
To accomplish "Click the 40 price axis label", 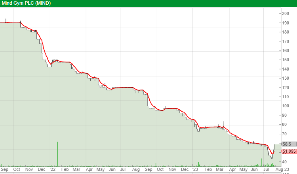I will (284, 162).
